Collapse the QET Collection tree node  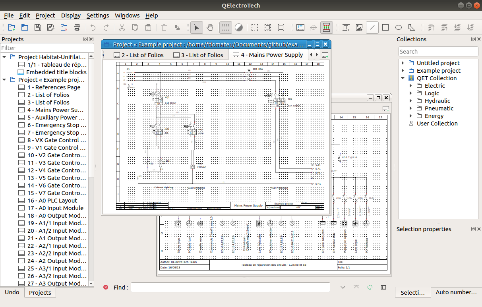click(x=403, y=78)
